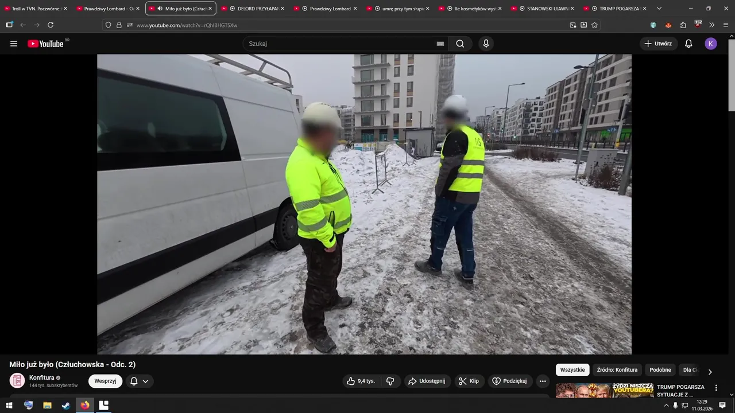List all tabs dropdown arrow
This screenshot has height=413, width=735.
click(659, 9)
